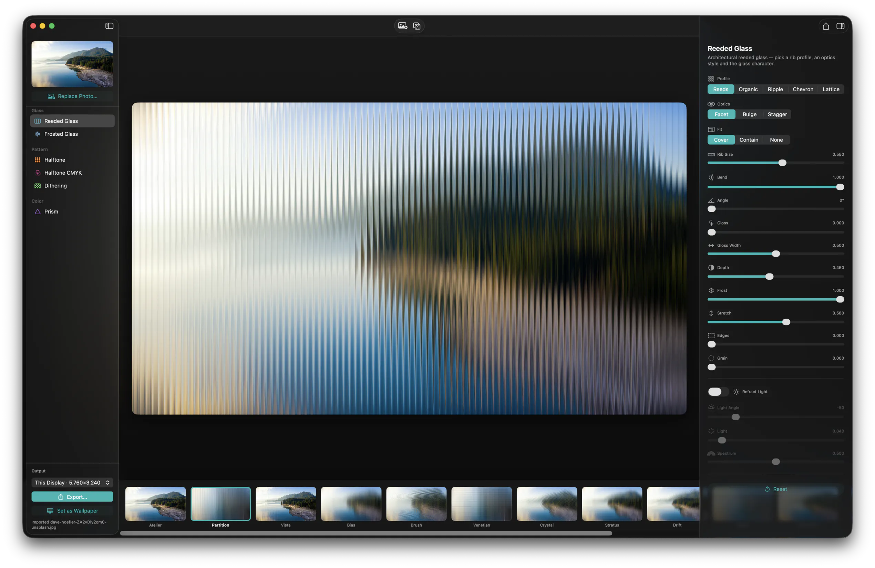
Task: Click the Profile grid icon
Action: (x=711, y=78)
